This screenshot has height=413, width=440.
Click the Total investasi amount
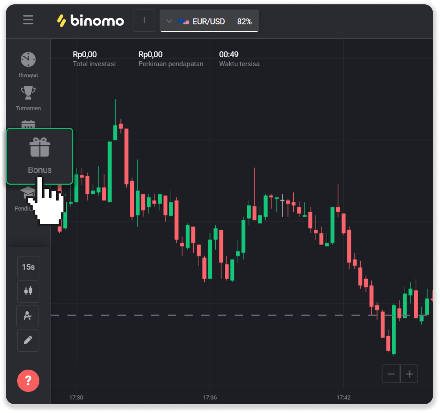(85, 54)
